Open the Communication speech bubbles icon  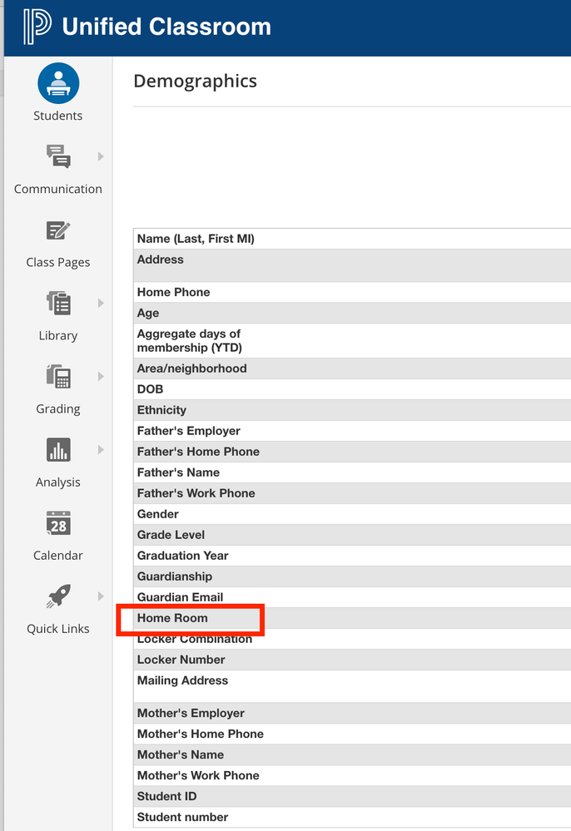[x=58, y=156]
